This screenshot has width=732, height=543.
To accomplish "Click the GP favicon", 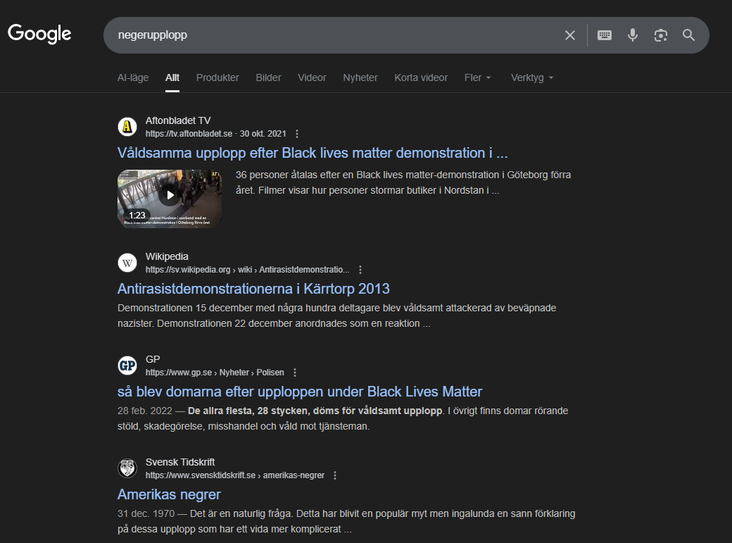I will pyautogui.click(x=127, y=366).
